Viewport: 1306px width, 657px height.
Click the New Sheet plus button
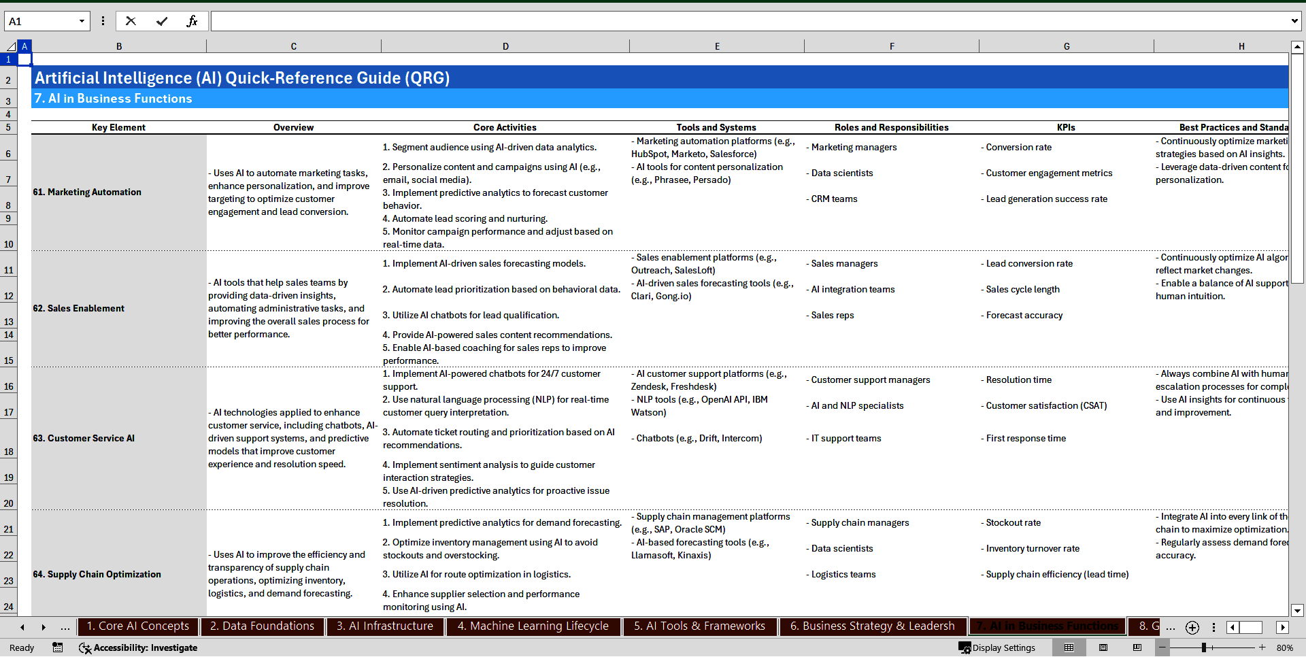pyautogui.click(x=1192, y=628)
